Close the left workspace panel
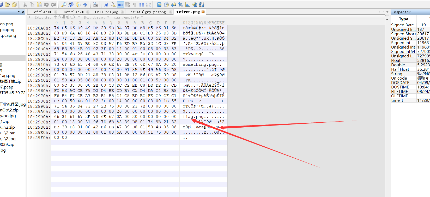The image size is (430, 197). click(x=23, y=12)
